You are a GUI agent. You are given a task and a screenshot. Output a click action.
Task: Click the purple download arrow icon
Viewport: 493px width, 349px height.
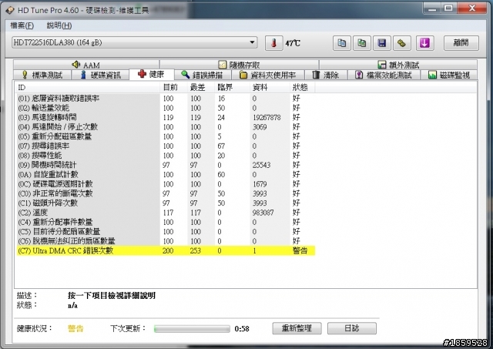(x=424, y=43)
